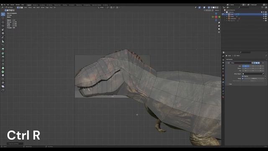Select the Spin tool
The width and height of the screenshot is (268, 151).
[3, 72]
